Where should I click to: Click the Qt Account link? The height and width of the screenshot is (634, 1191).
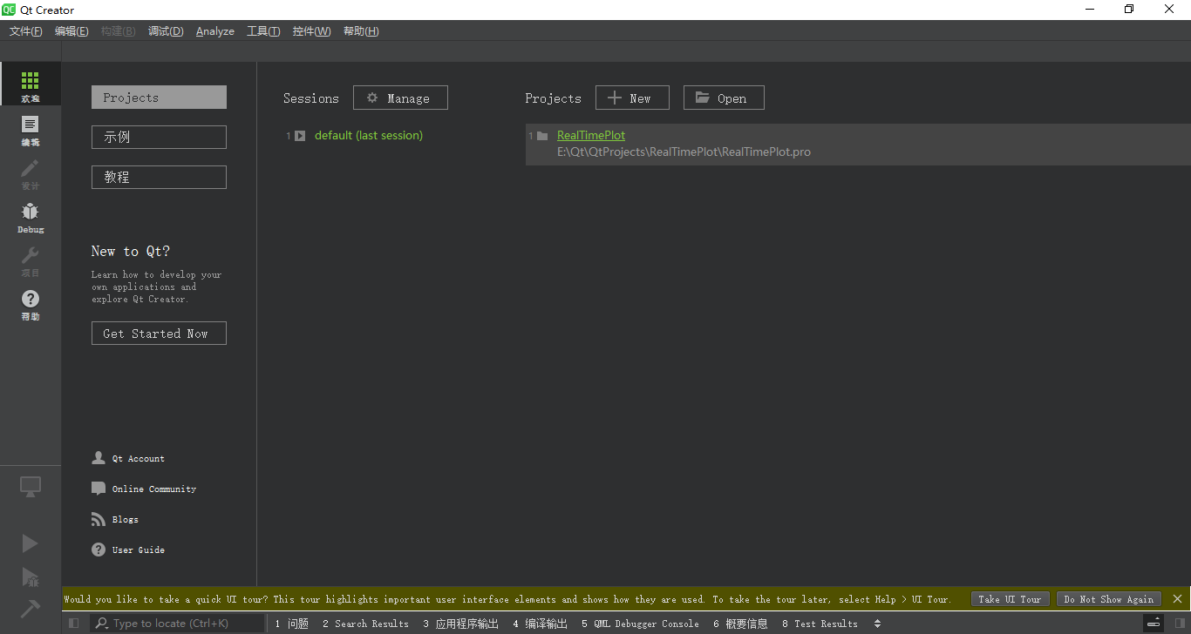[139, 459]
